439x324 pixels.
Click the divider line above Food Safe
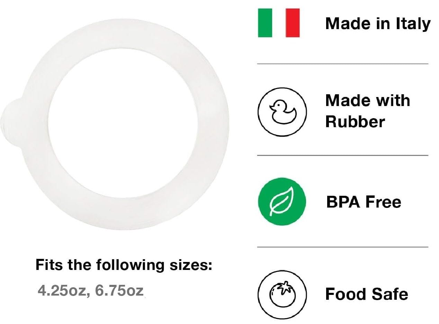point(342,247)
